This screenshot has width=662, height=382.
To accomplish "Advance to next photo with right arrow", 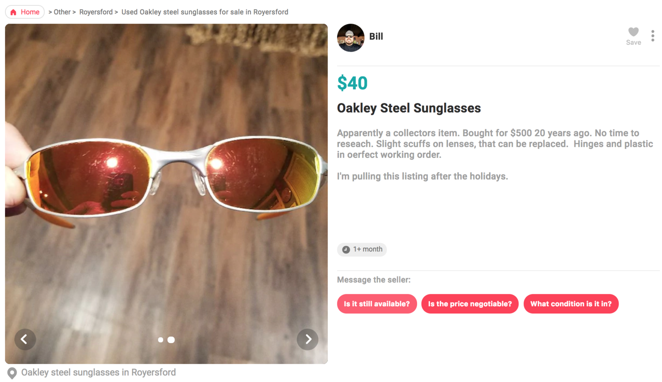I will click(x=307, y=339).
